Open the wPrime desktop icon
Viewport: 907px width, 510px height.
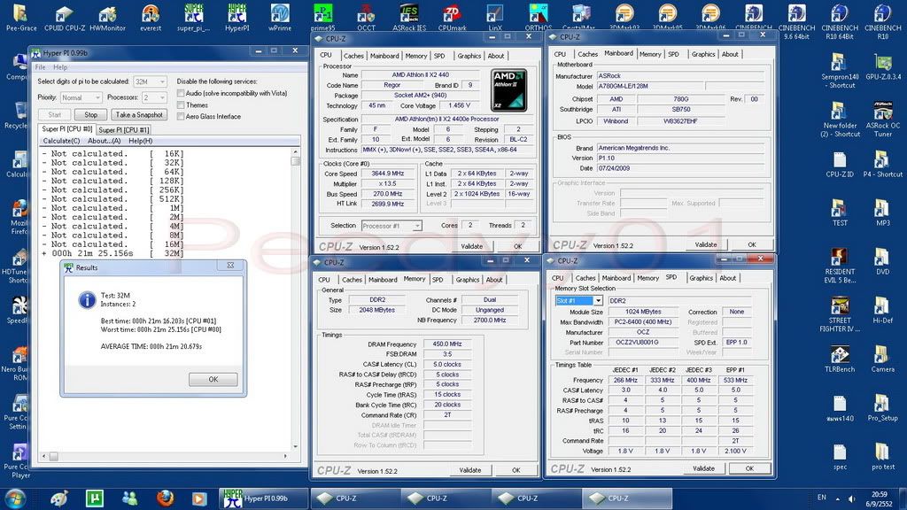click(279, 18)
